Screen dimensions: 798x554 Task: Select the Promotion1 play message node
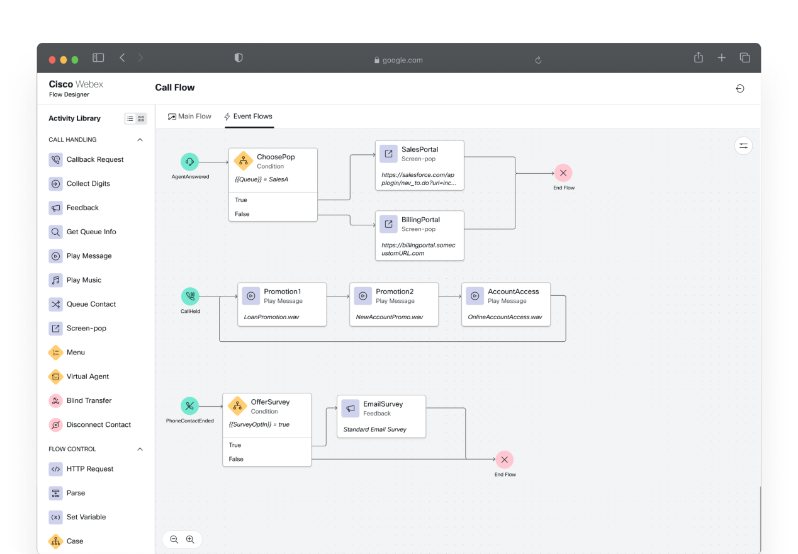pos(282,304)
